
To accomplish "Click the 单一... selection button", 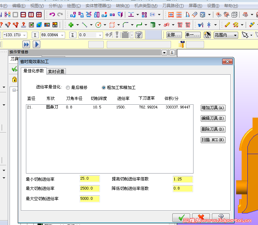I will pyautogui.click(x=193, y=35).
